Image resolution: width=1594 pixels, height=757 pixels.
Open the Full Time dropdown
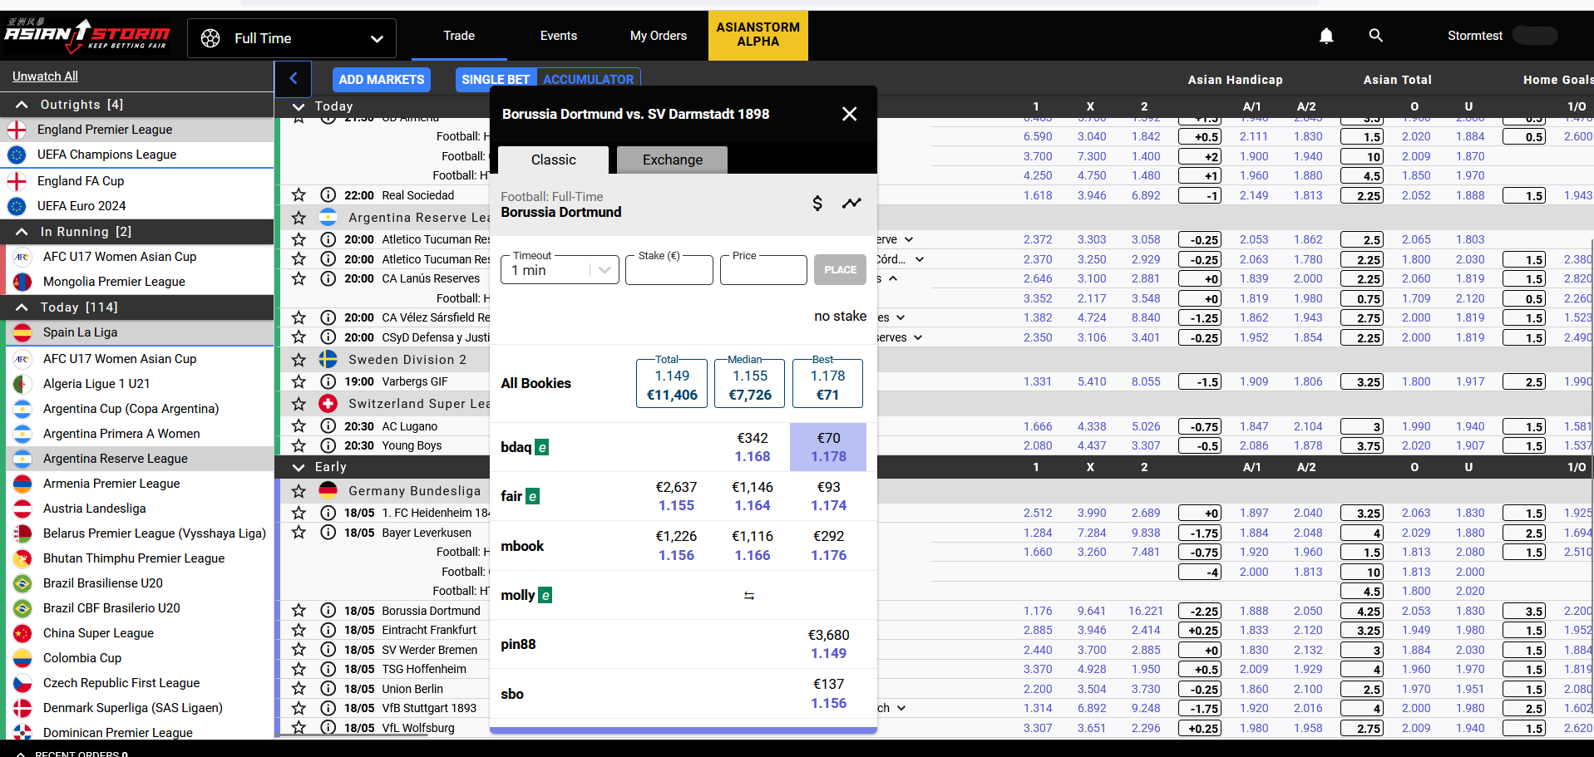292,38
